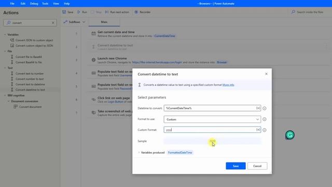Screen dimensions: 332x187
Task: Click the CurrentDateTime variable chip in step 1
Action: (165, 36)
